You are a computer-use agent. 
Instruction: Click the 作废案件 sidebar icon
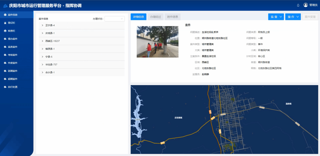(x=5, y=63)
